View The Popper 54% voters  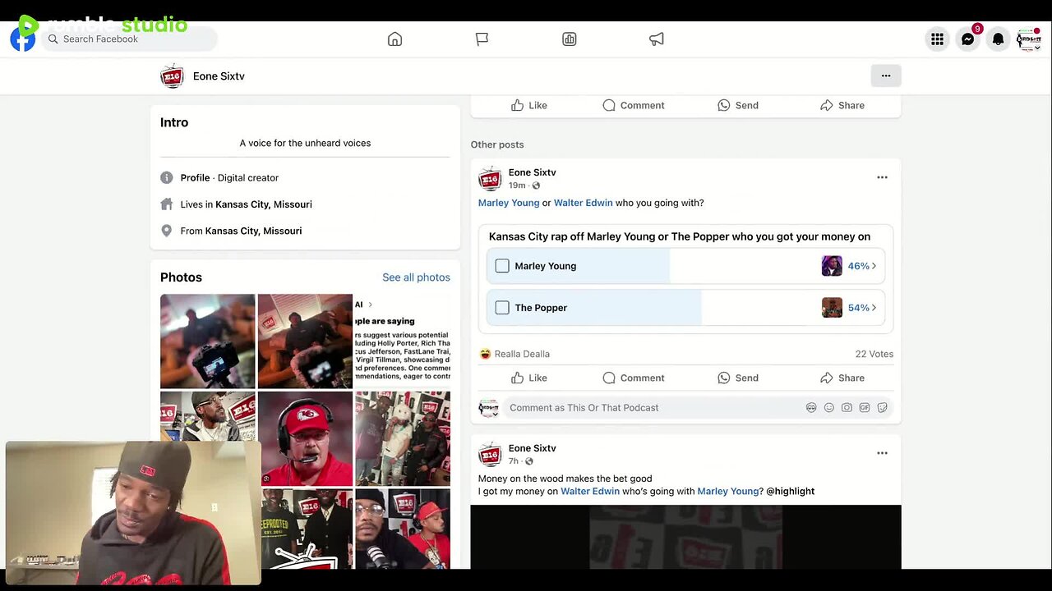tap(862, 308)
